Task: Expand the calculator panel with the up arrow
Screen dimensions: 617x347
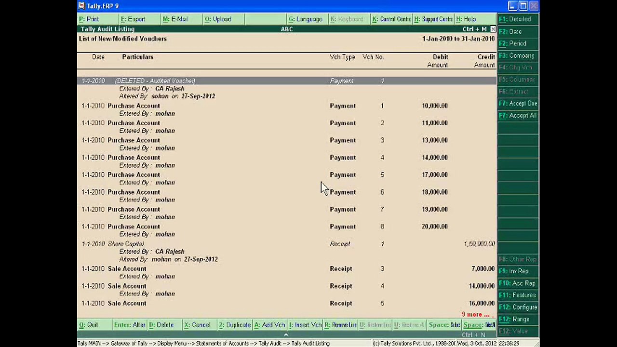Action: (x=286, y=335)
